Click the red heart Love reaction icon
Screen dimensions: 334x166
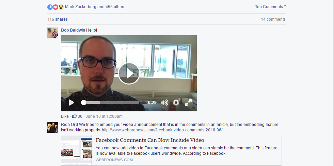[55, 7]
